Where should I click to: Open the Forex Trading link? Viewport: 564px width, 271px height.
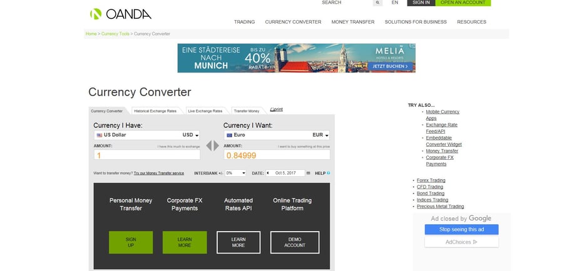(431, 180)
